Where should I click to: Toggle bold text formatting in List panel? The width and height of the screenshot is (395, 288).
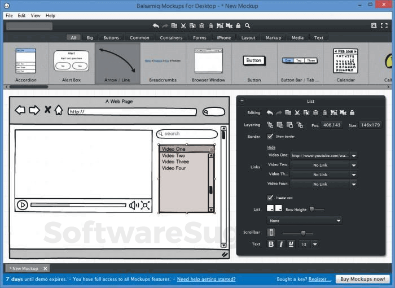[x=271, y=244]
